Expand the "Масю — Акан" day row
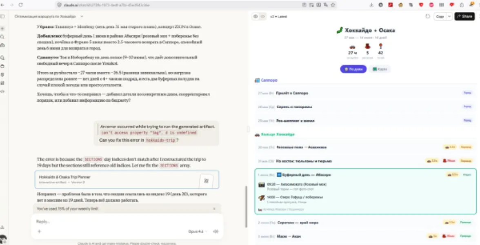The height and width of the screenshot is (245, 480). pos(366,236)
